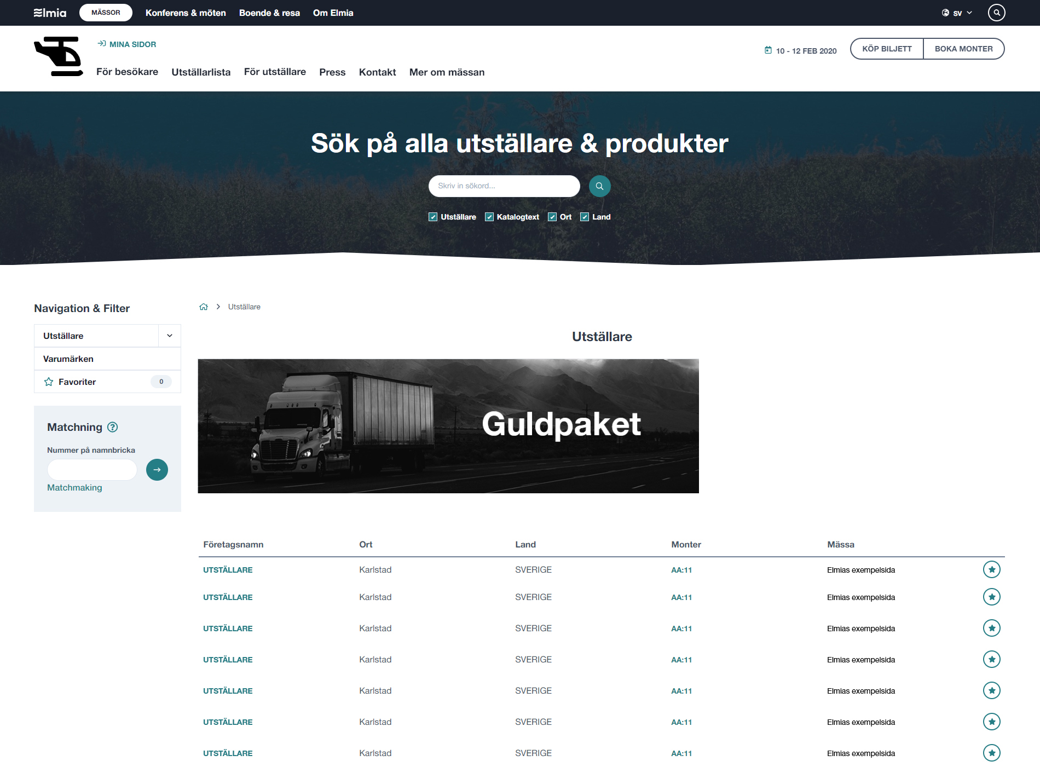Screen dimensions: 1040x784
Task: Click Utställare breadcrumb link
Action: click(244, 307)
